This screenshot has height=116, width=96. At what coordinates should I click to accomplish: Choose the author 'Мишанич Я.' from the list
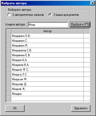coord(47,46)
